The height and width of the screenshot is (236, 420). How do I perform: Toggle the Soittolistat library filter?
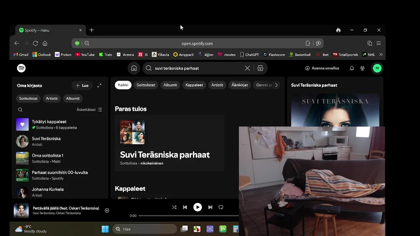click(x=28, y=98)
